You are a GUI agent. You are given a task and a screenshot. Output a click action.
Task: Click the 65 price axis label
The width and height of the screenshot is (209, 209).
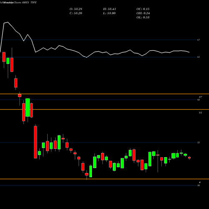[x=199, y=57]
